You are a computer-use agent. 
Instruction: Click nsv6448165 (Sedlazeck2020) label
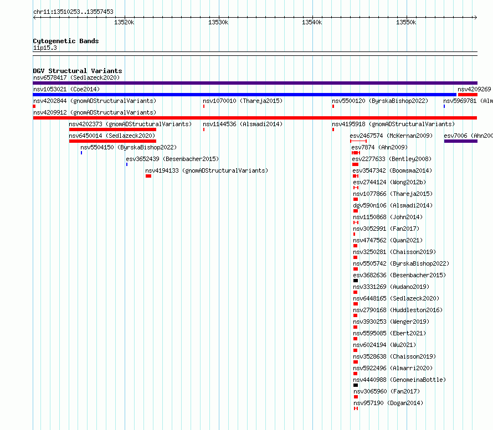pos(396,298)
